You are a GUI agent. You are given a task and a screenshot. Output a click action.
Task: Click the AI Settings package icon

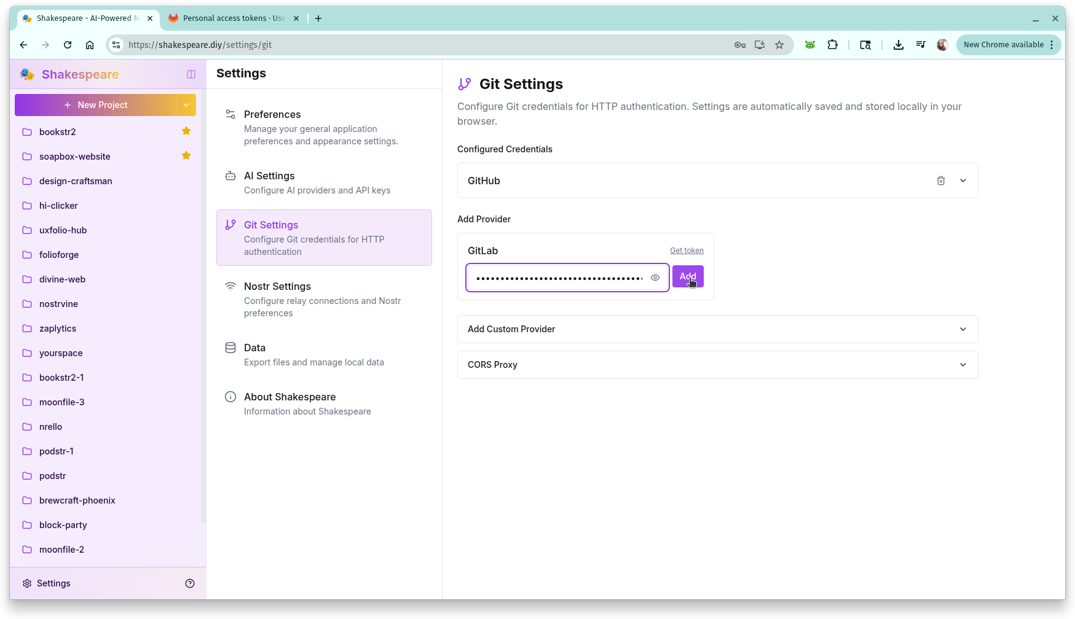230,176
